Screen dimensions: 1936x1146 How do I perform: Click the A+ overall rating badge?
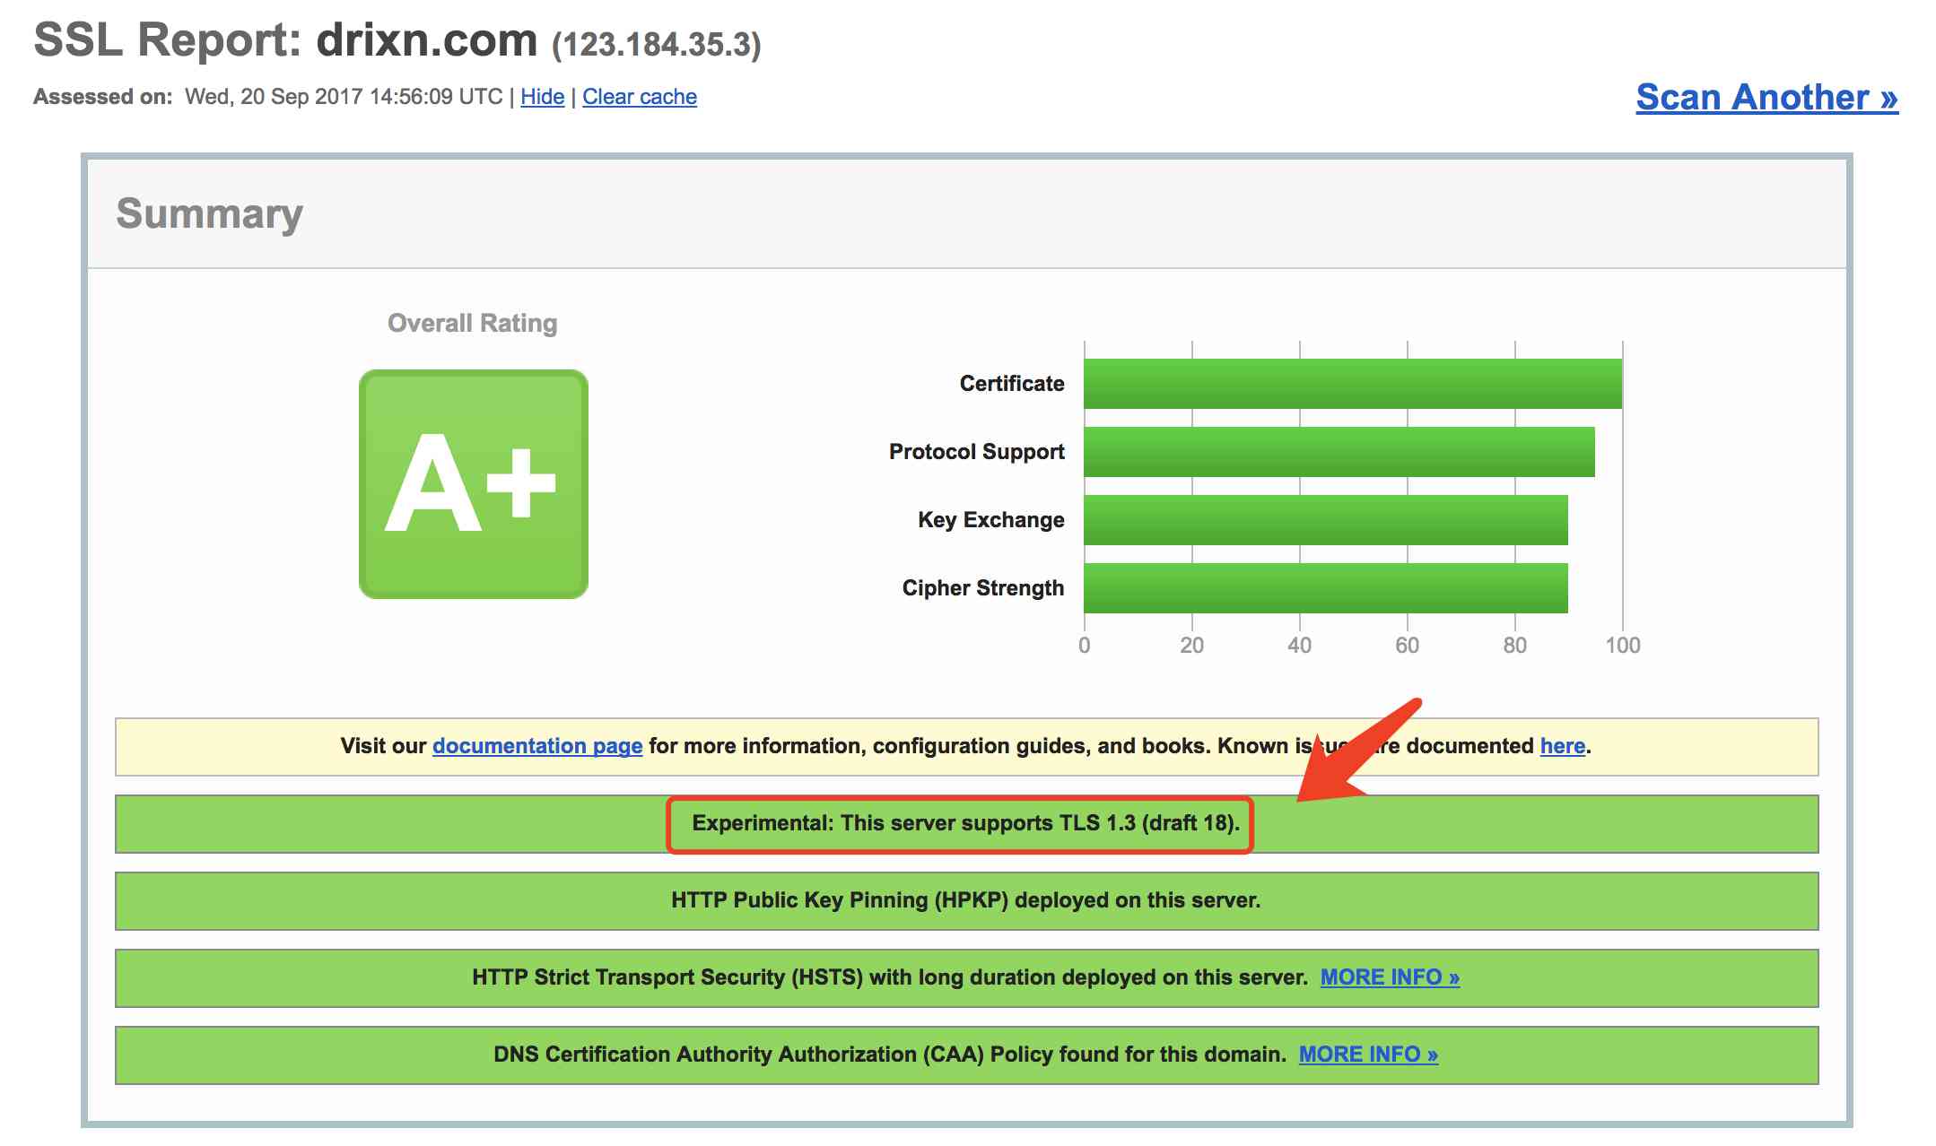(x=474, y=484)
